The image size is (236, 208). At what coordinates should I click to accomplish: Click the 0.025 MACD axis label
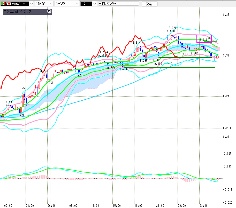tap(228, 154)
